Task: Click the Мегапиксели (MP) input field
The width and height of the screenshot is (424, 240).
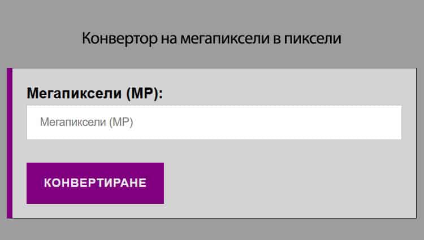Action: tap(214, 123)
